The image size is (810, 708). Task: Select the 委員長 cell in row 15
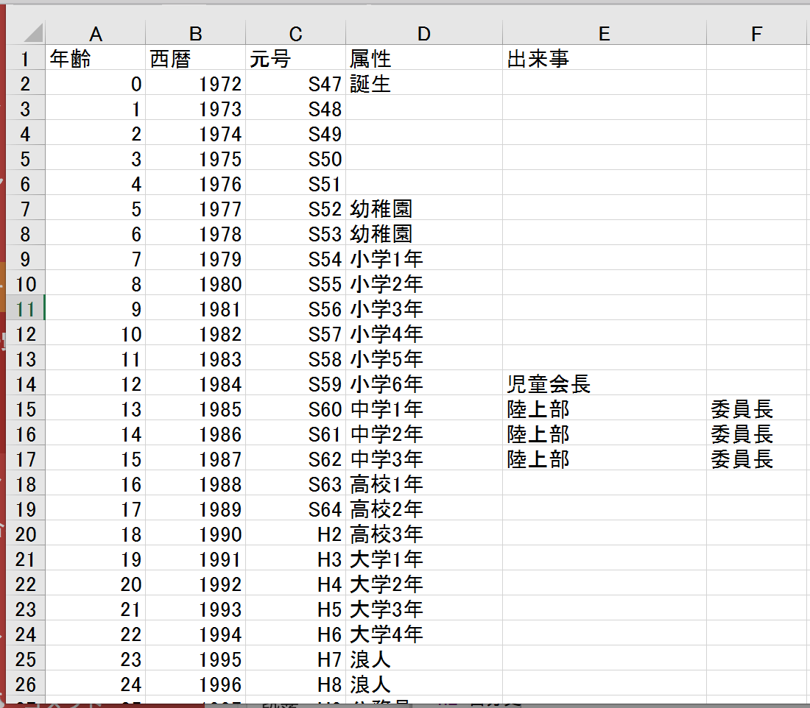[x=757, y=408]
